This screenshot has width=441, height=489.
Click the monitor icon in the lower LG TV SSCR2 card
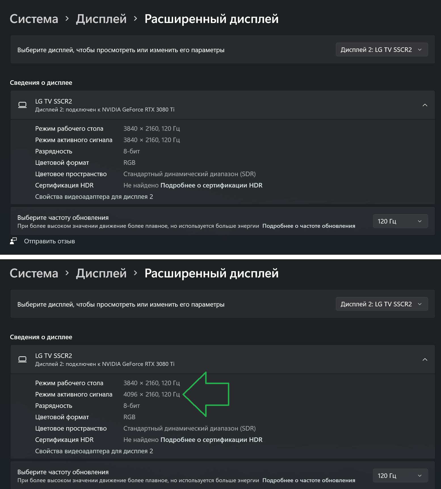pos(22,359)
